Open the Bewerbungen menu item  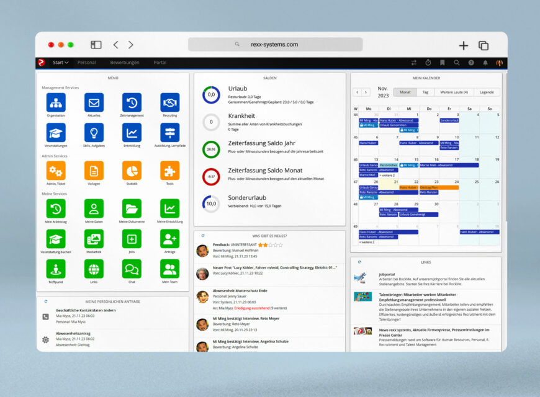coord(125,63)
